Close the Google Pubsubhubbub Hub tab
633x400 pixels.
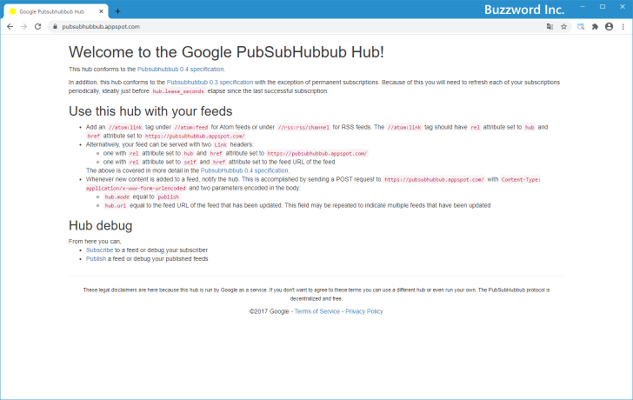coord(102,11)
